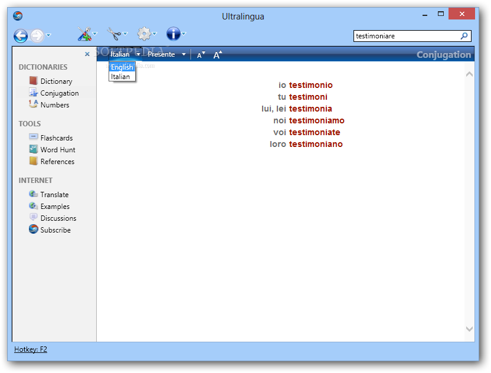491x373 pixels.
Task: Expand the dropdown next to the tools icon
Action: [x=95, y=34]
